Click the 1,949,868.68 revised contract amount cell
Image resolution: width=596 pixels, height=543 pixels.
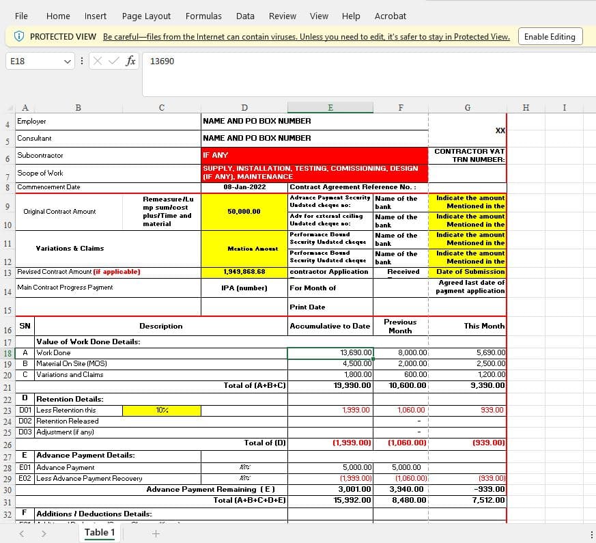pyautogui.click(x=244, y=272)
